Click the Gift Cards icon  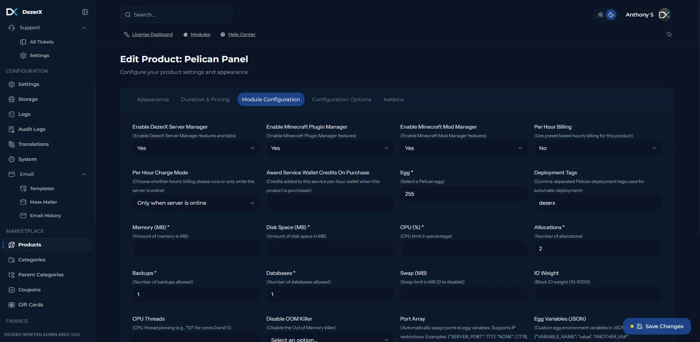click(x=12, y=305)
